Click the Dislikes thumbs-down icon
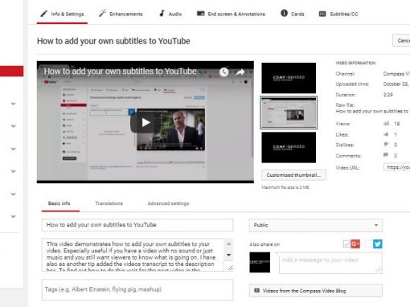Image resolution: width=410 pixels, height=307 pixels. coord(386,145)
